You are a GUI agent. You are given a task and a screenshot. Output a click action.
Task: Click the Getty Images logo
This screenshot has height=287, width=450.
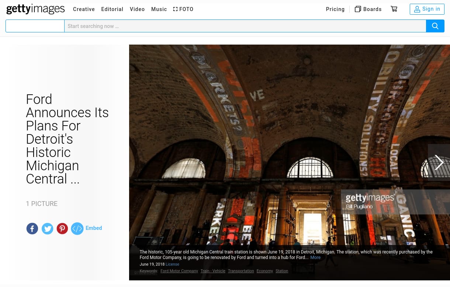click(x=35, y=9)
